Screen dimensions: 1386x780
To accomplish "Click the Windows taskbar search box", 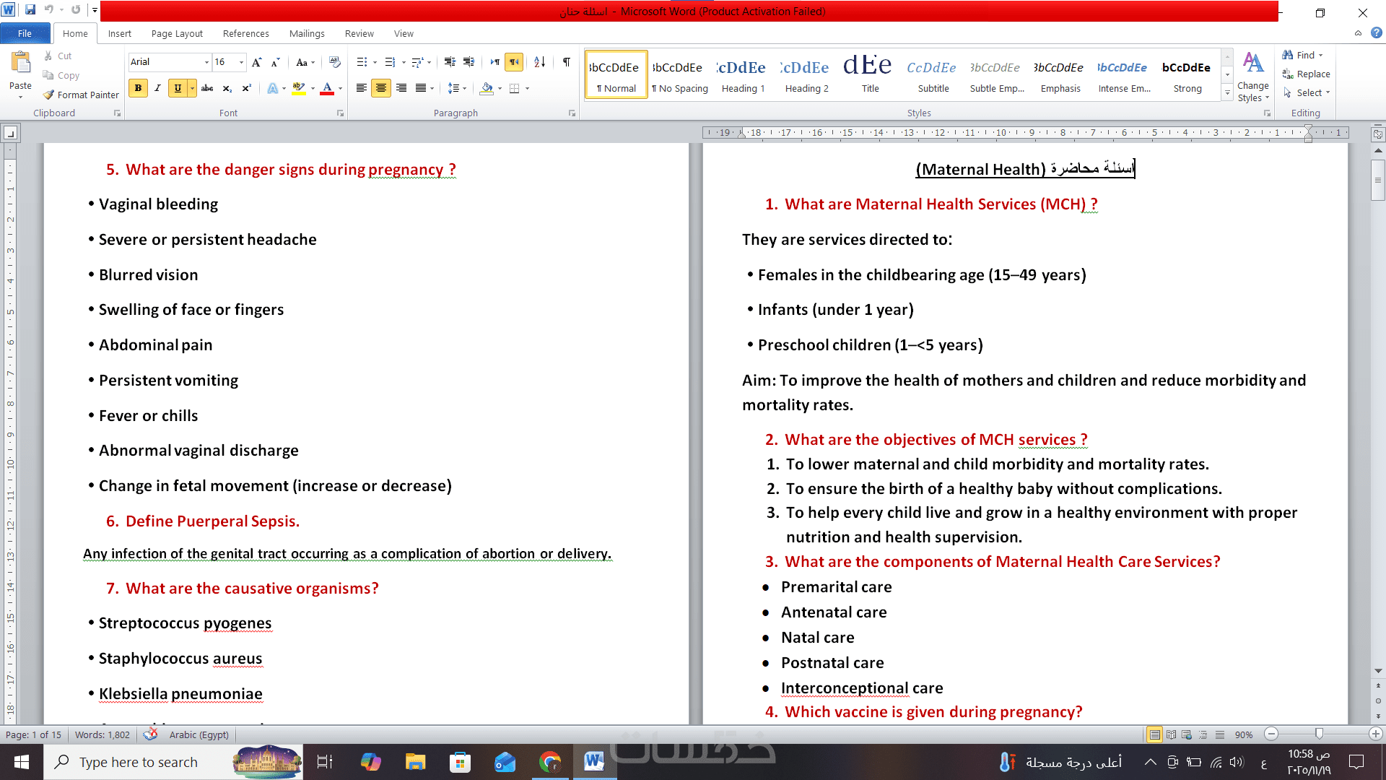I will coord(139,762).
